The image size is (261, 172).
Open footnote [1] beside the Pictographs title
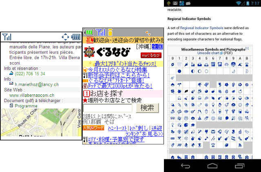(247, 48)
